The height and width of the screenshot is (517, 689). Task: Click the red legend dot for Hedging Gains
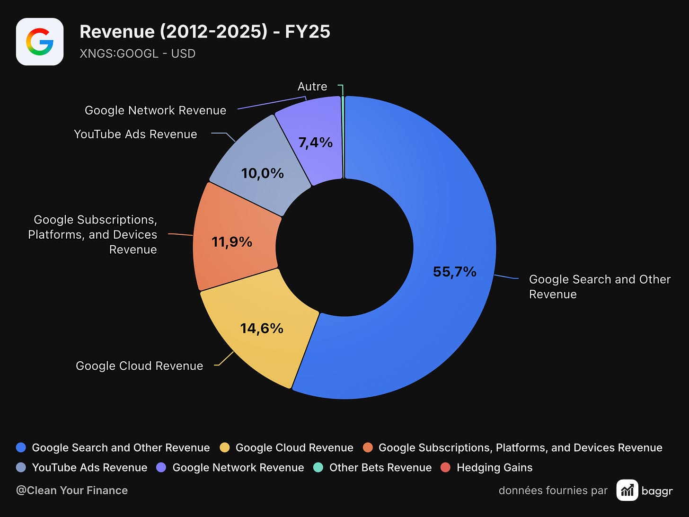tap(445, 467)
